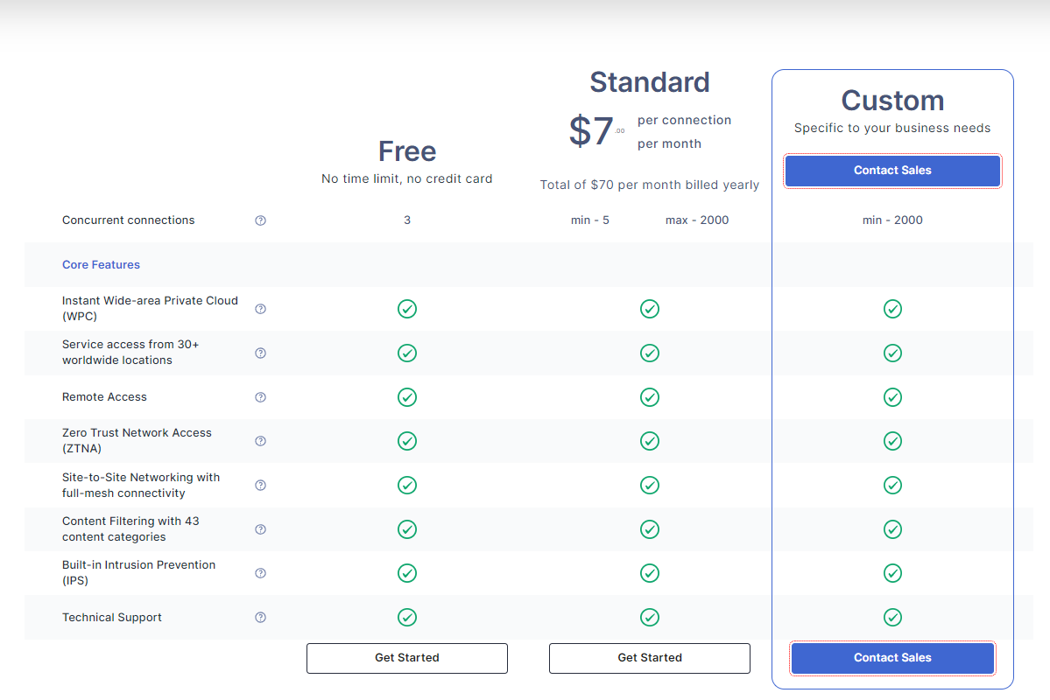Select the Core Features section heading
Screen dimensions: 1050x700
pyautogui.click(x=101, y=265)
